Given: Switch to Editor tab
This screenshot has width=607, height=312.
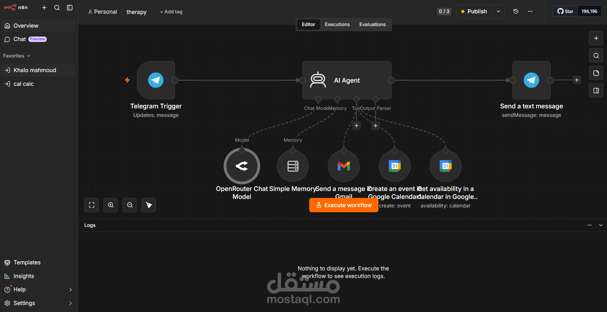Looking at the screenshot, I should (x=308, y=24).
